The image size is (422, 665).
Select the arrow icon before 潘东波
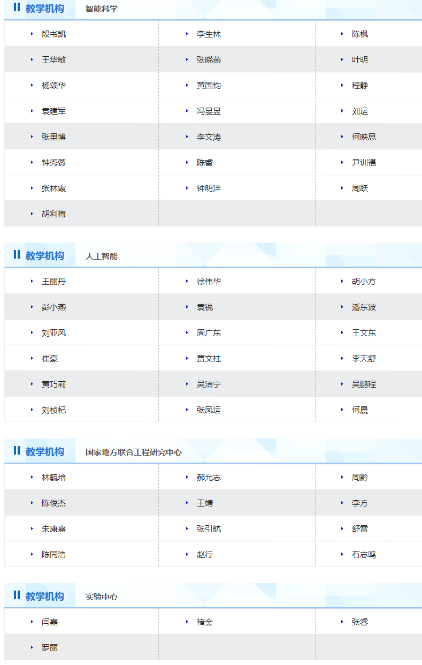click(x=342, y=307)
